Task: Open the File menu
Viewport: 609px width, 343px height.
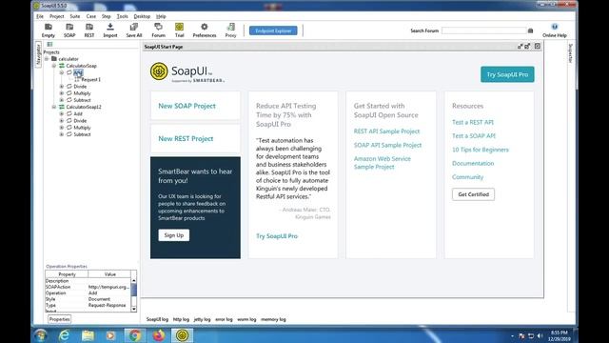Action: click(40, 16)
